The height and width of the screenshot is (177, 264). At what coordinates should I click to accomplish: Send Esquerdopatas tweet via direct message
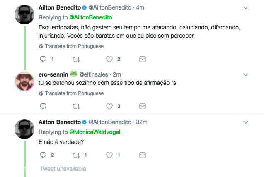143,59
